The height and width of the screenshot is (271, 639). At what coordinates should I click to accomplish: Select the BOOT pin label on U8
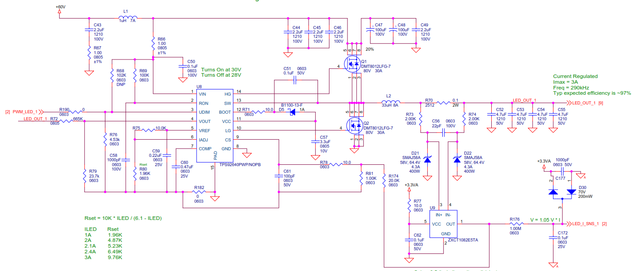(x=225, y=112)
